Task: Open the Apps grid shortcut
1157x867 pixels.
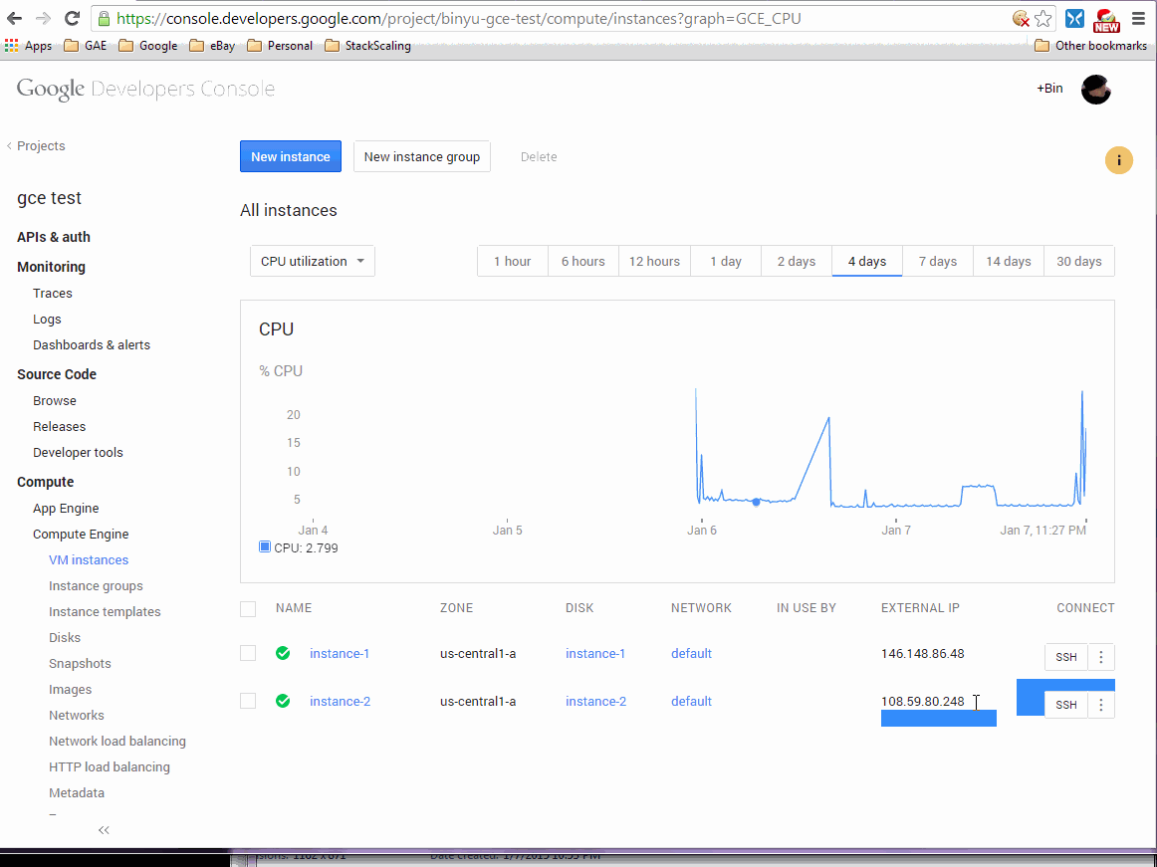Action: (x=28, y=46)
